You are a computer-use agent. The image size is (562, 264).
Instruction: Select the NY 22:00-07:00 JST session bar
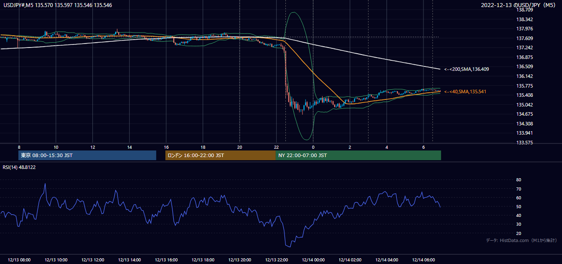[358, 155]
